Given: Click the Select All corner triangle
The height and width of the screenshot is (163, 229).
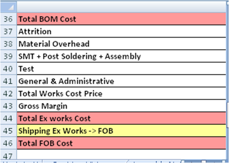Looking at the screenshot, I should 8,7.
